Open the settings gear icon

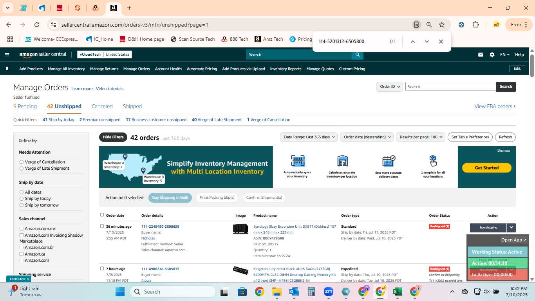[x=492, y=55]
